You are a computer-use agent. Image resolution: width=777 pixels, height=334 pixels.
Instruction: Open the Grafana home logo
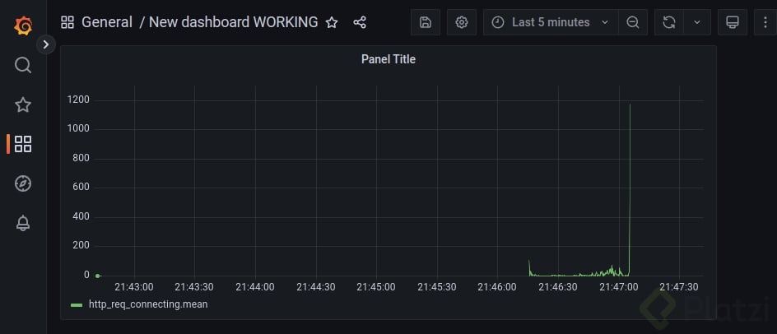(x=23, y=26)
